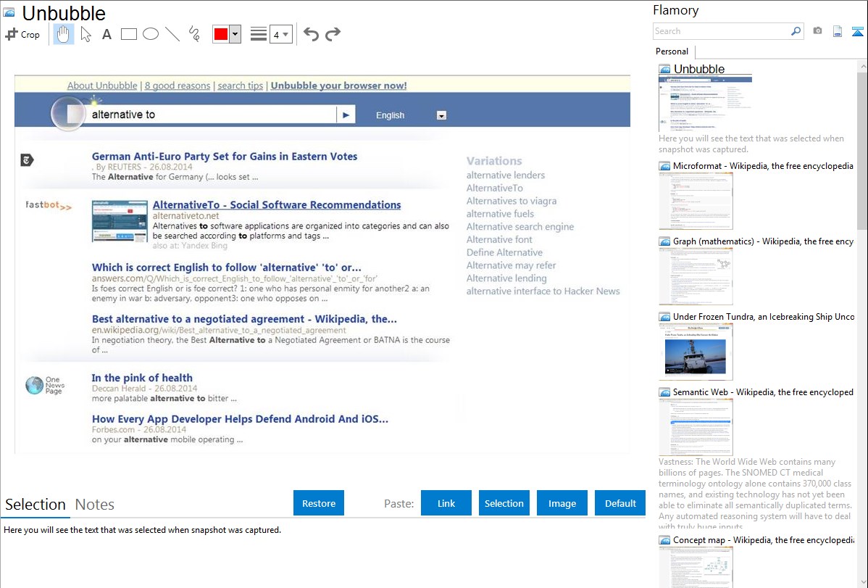Click the paste Link button
868x588 pixels.
(446, 503)
